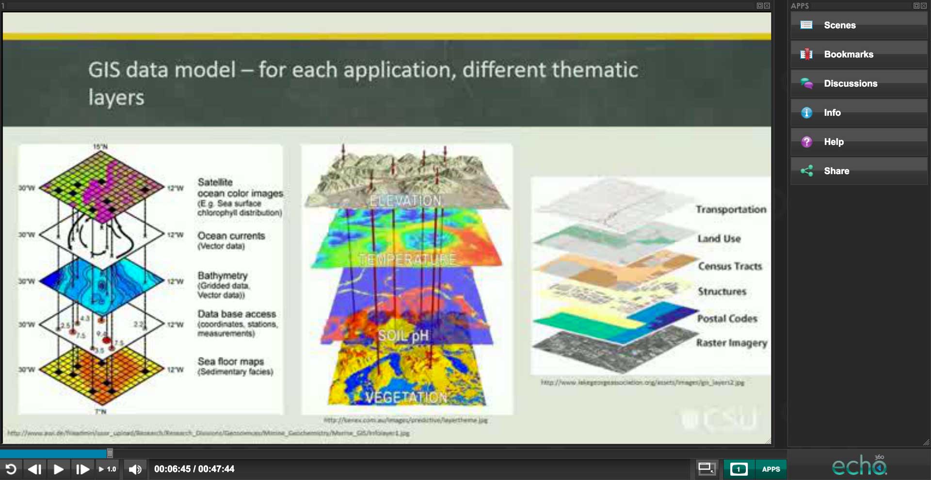Open the 1.0 playback speed selector
931x480 pixels.
108,469
